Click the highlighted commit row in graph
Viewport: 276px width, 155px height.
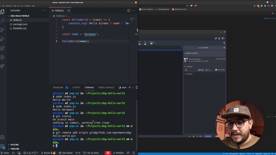160,50
